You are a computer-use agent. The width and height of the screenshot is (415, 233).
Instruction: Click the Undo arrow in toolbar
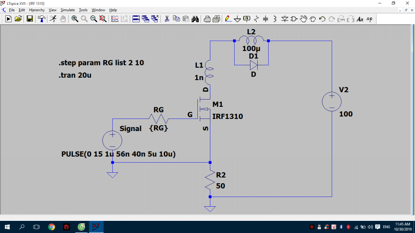tap(322, 19)
